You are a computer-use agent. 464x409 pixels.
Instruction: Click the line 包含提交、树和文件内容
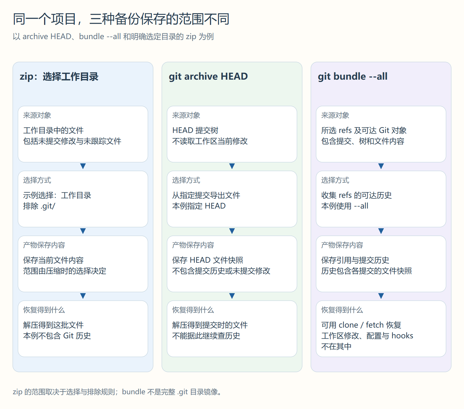point(363,141)
